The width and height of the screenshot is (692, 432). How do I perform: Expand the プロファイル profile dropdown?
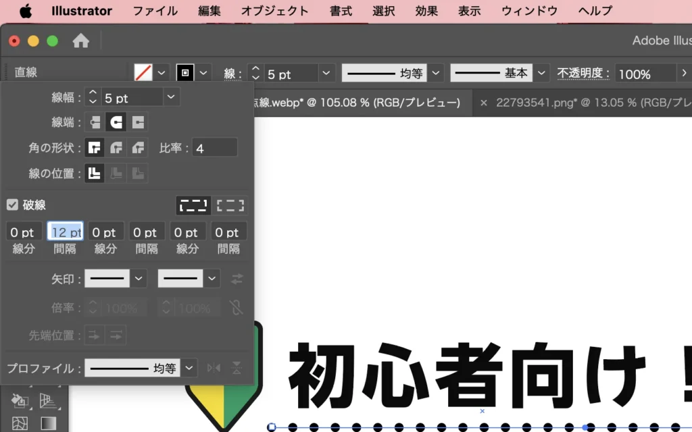pyautogui.click(x=191, y=368)
